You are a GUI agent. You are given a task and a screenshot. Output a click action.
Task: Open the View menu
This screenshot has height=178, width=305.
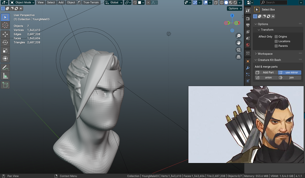pyautogui.click(x=40, y=3)
